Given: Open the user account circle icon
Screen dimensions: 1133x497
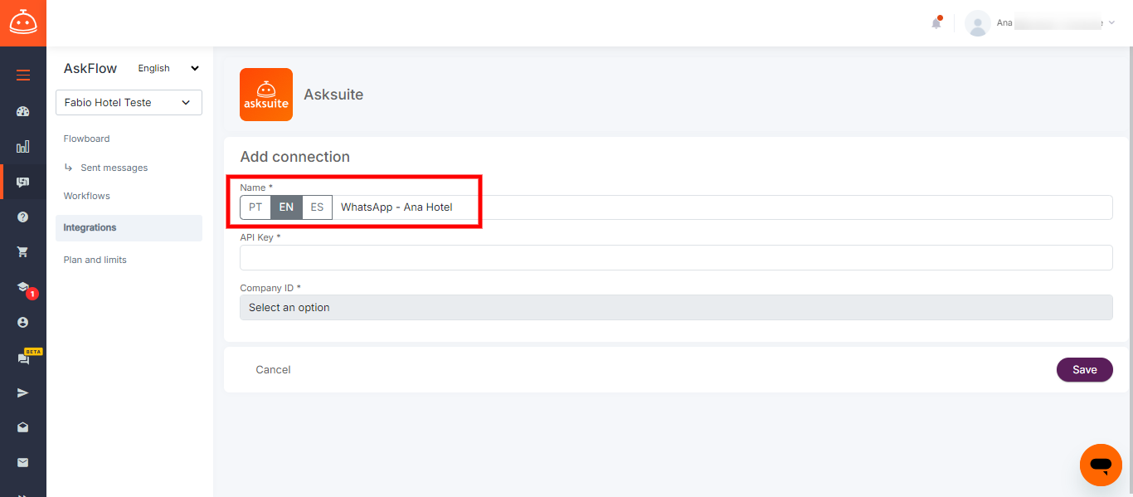Looking at the screenshot, I should pos(23,322).
